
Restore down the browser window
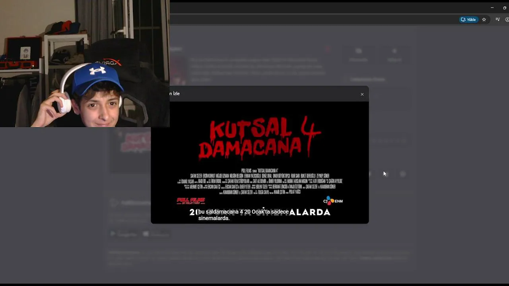pos(505,8)
